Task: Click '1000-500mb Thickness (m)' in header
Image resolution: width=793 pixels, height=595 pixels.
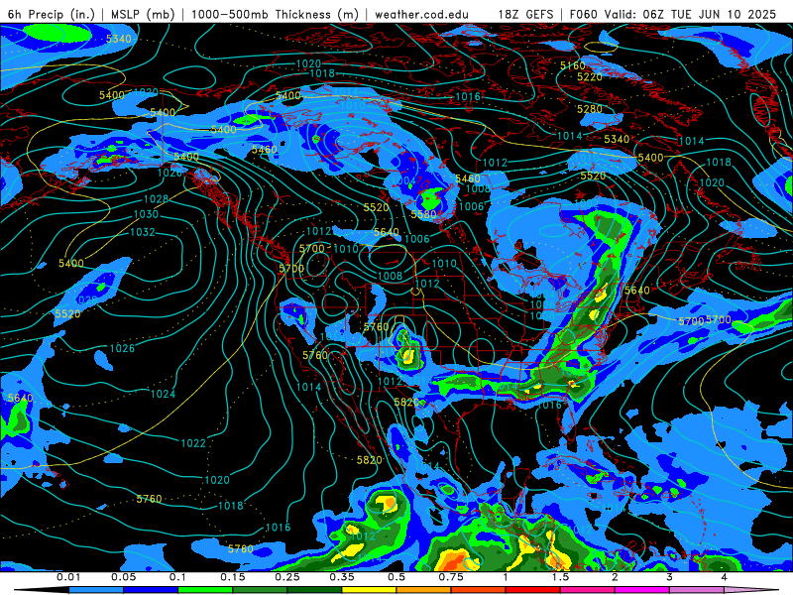Action: (276, 14)
